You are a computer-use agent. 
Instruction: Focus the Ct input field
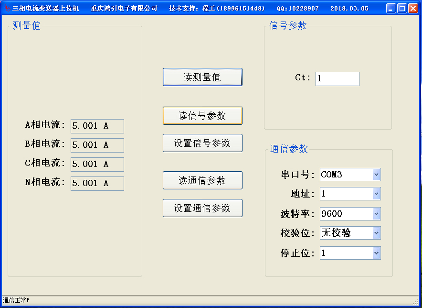[x=337, y=79]
